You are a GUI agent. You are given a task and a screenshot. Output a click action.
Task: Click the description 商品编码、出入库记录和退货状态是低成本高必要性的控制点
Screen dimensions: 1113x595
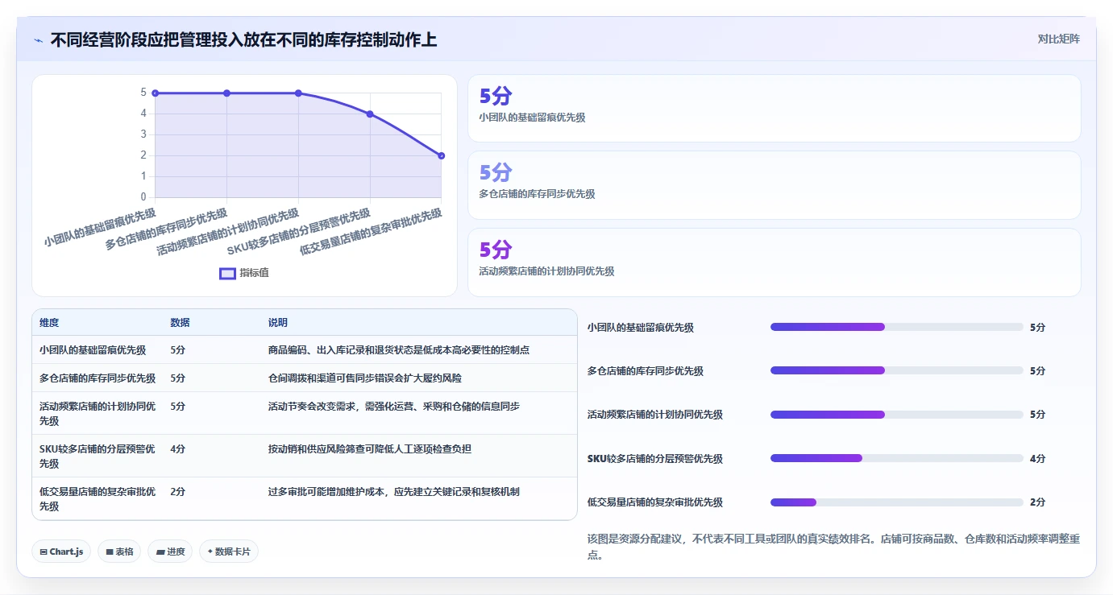399,350
